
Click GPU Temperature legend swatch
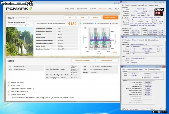click(96, 24)
